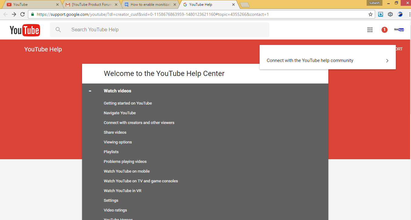Click the browser forward arrow

click(x=14, y=14)
